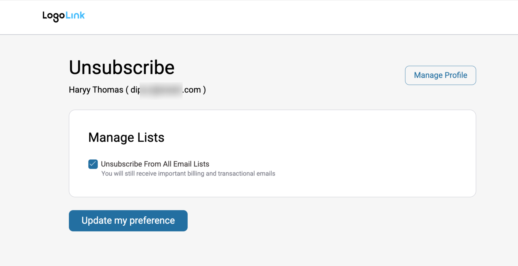
Task: Click the name 'Haryy Thomas'
Action: [95, 89]
